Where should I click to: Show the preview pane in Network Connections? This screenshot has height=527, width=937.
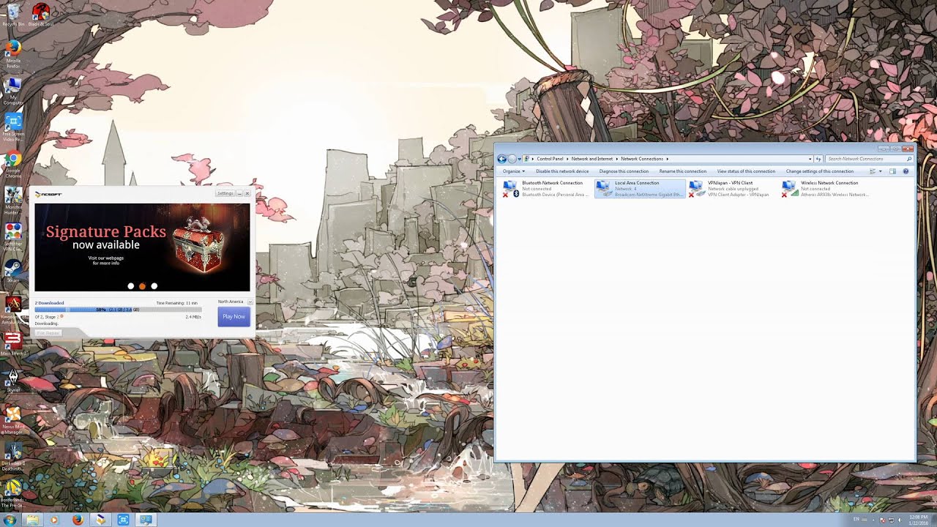(892, 171)
